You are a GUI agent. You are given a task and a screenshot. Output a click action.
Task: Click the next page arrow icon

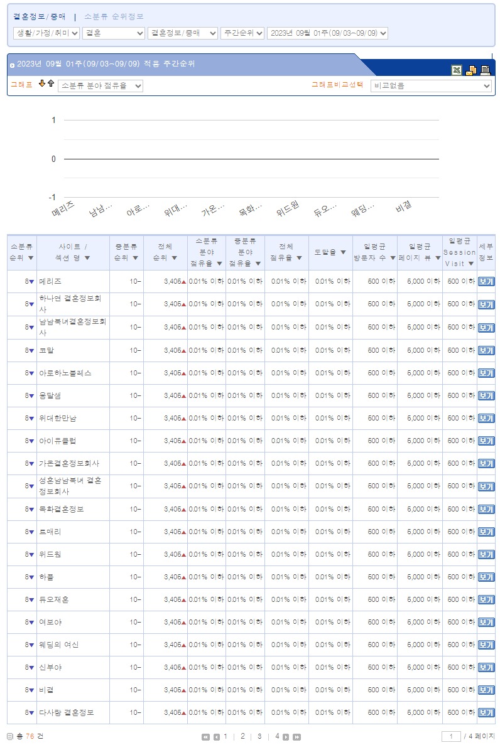(x=286, y=737)
